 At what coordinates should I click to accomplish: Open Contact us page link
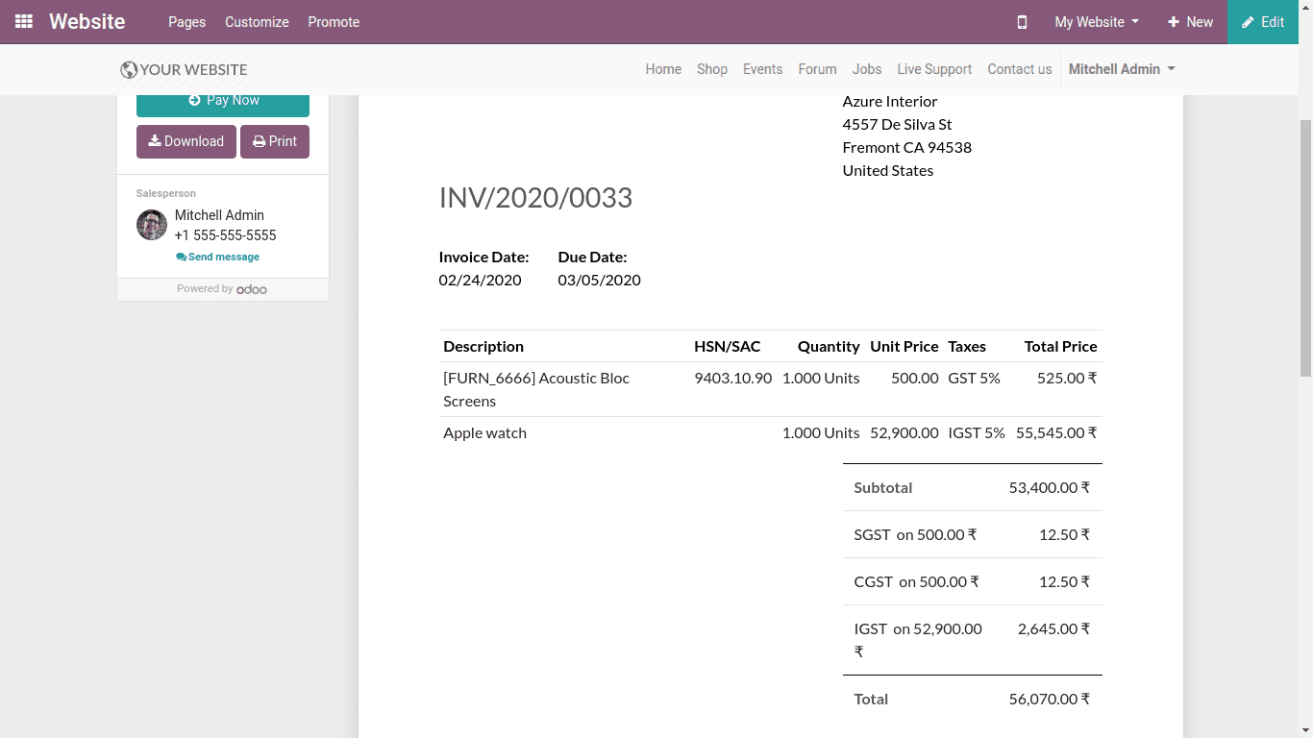(1020, 69)
